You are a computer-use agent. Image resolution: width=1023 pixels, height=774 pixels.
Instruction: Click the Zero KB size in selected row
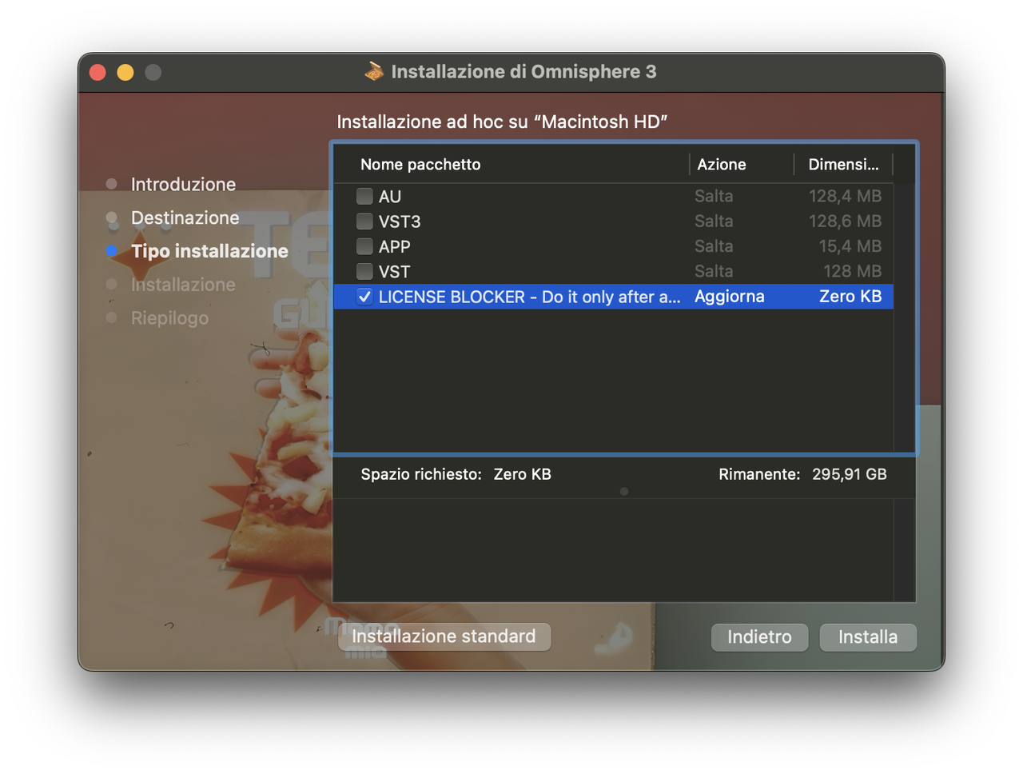click(x=850, y=297)
